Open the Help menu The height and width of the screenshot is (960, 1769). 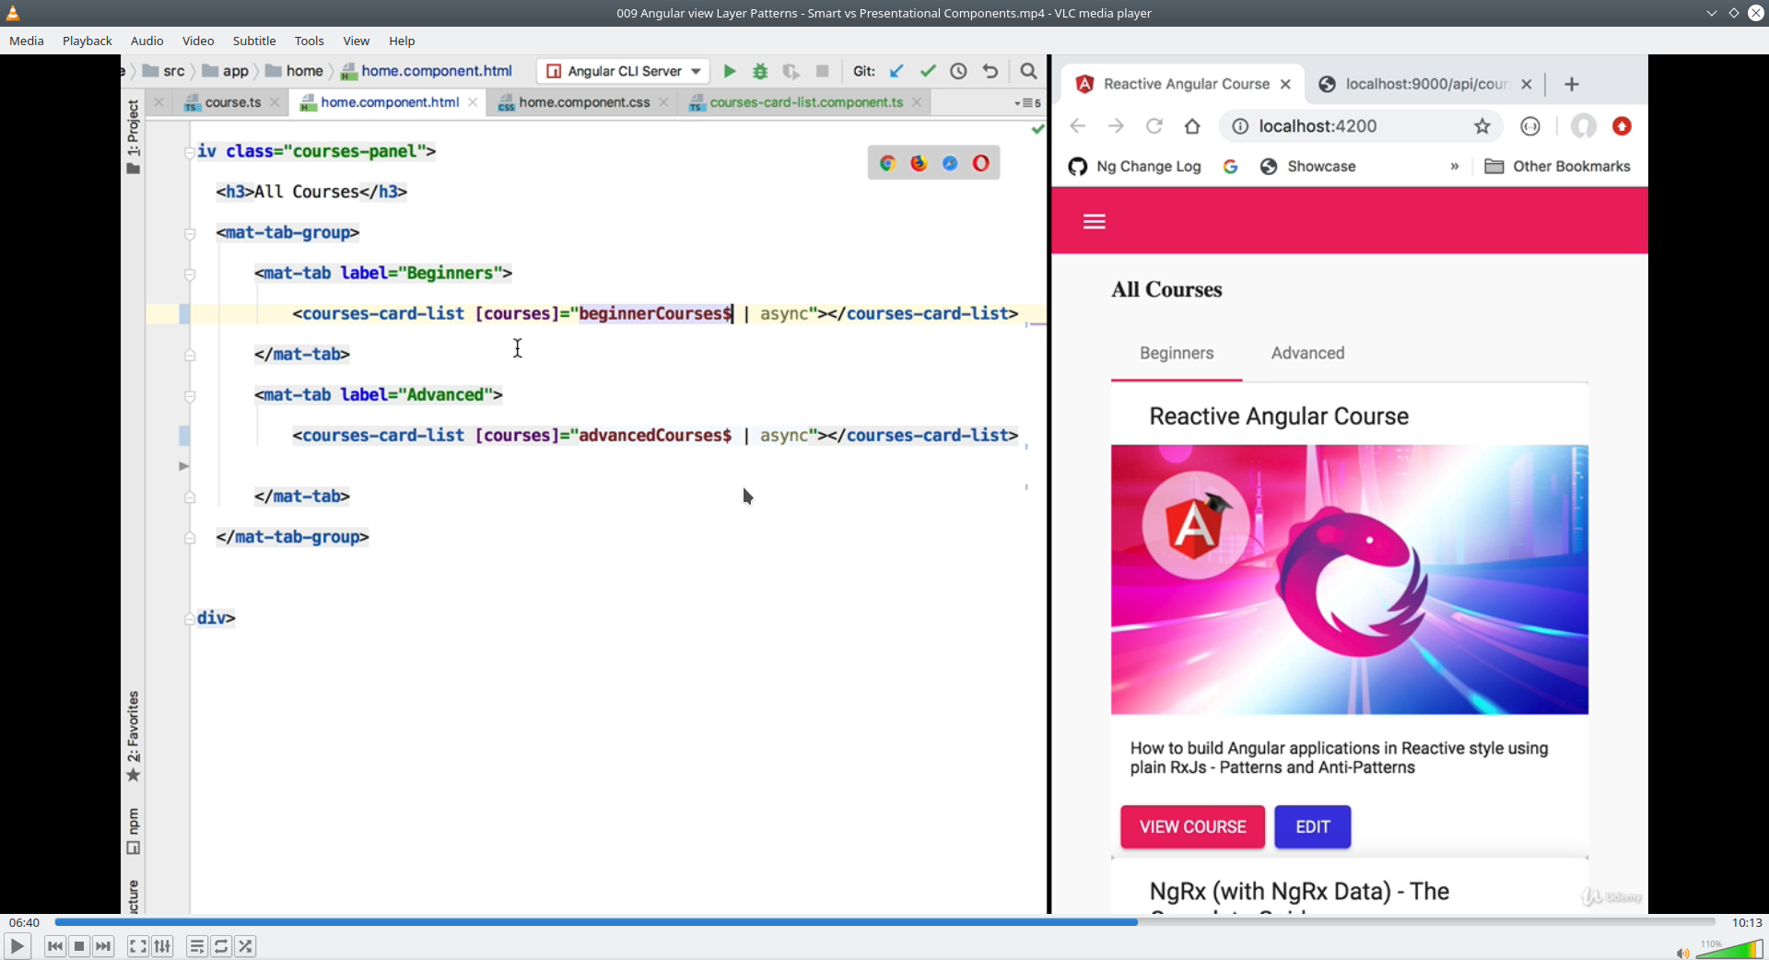point(402,41)
